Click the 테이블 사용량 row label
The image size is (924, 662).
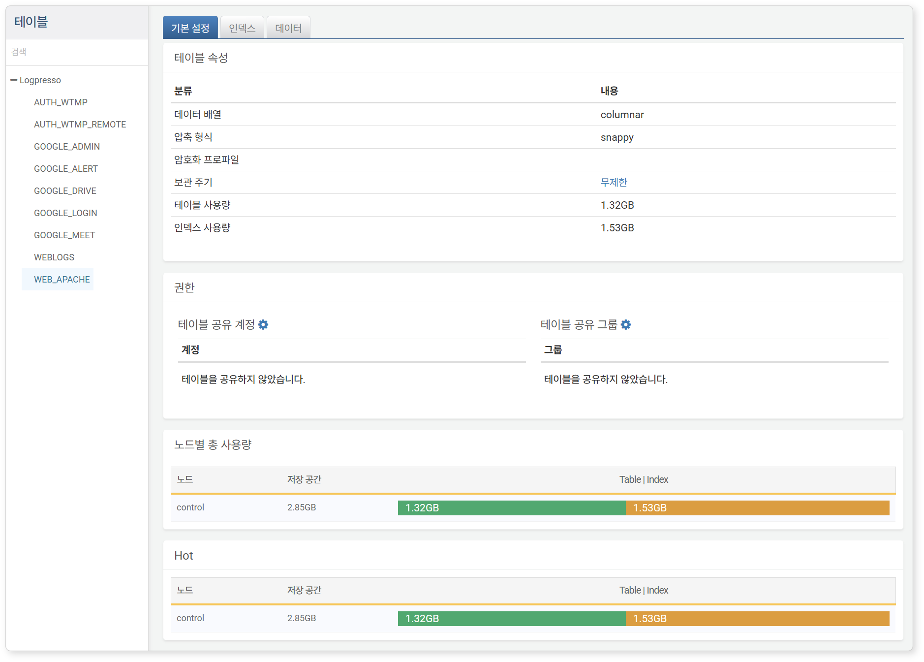tap(202, 205)
